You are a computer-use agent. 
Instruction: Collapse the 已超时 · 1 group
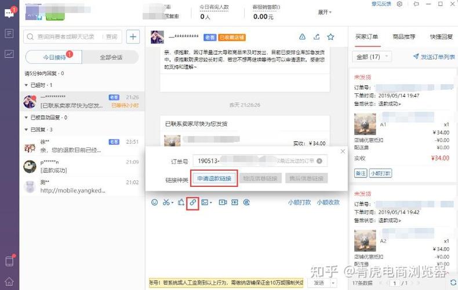(26, 85)
